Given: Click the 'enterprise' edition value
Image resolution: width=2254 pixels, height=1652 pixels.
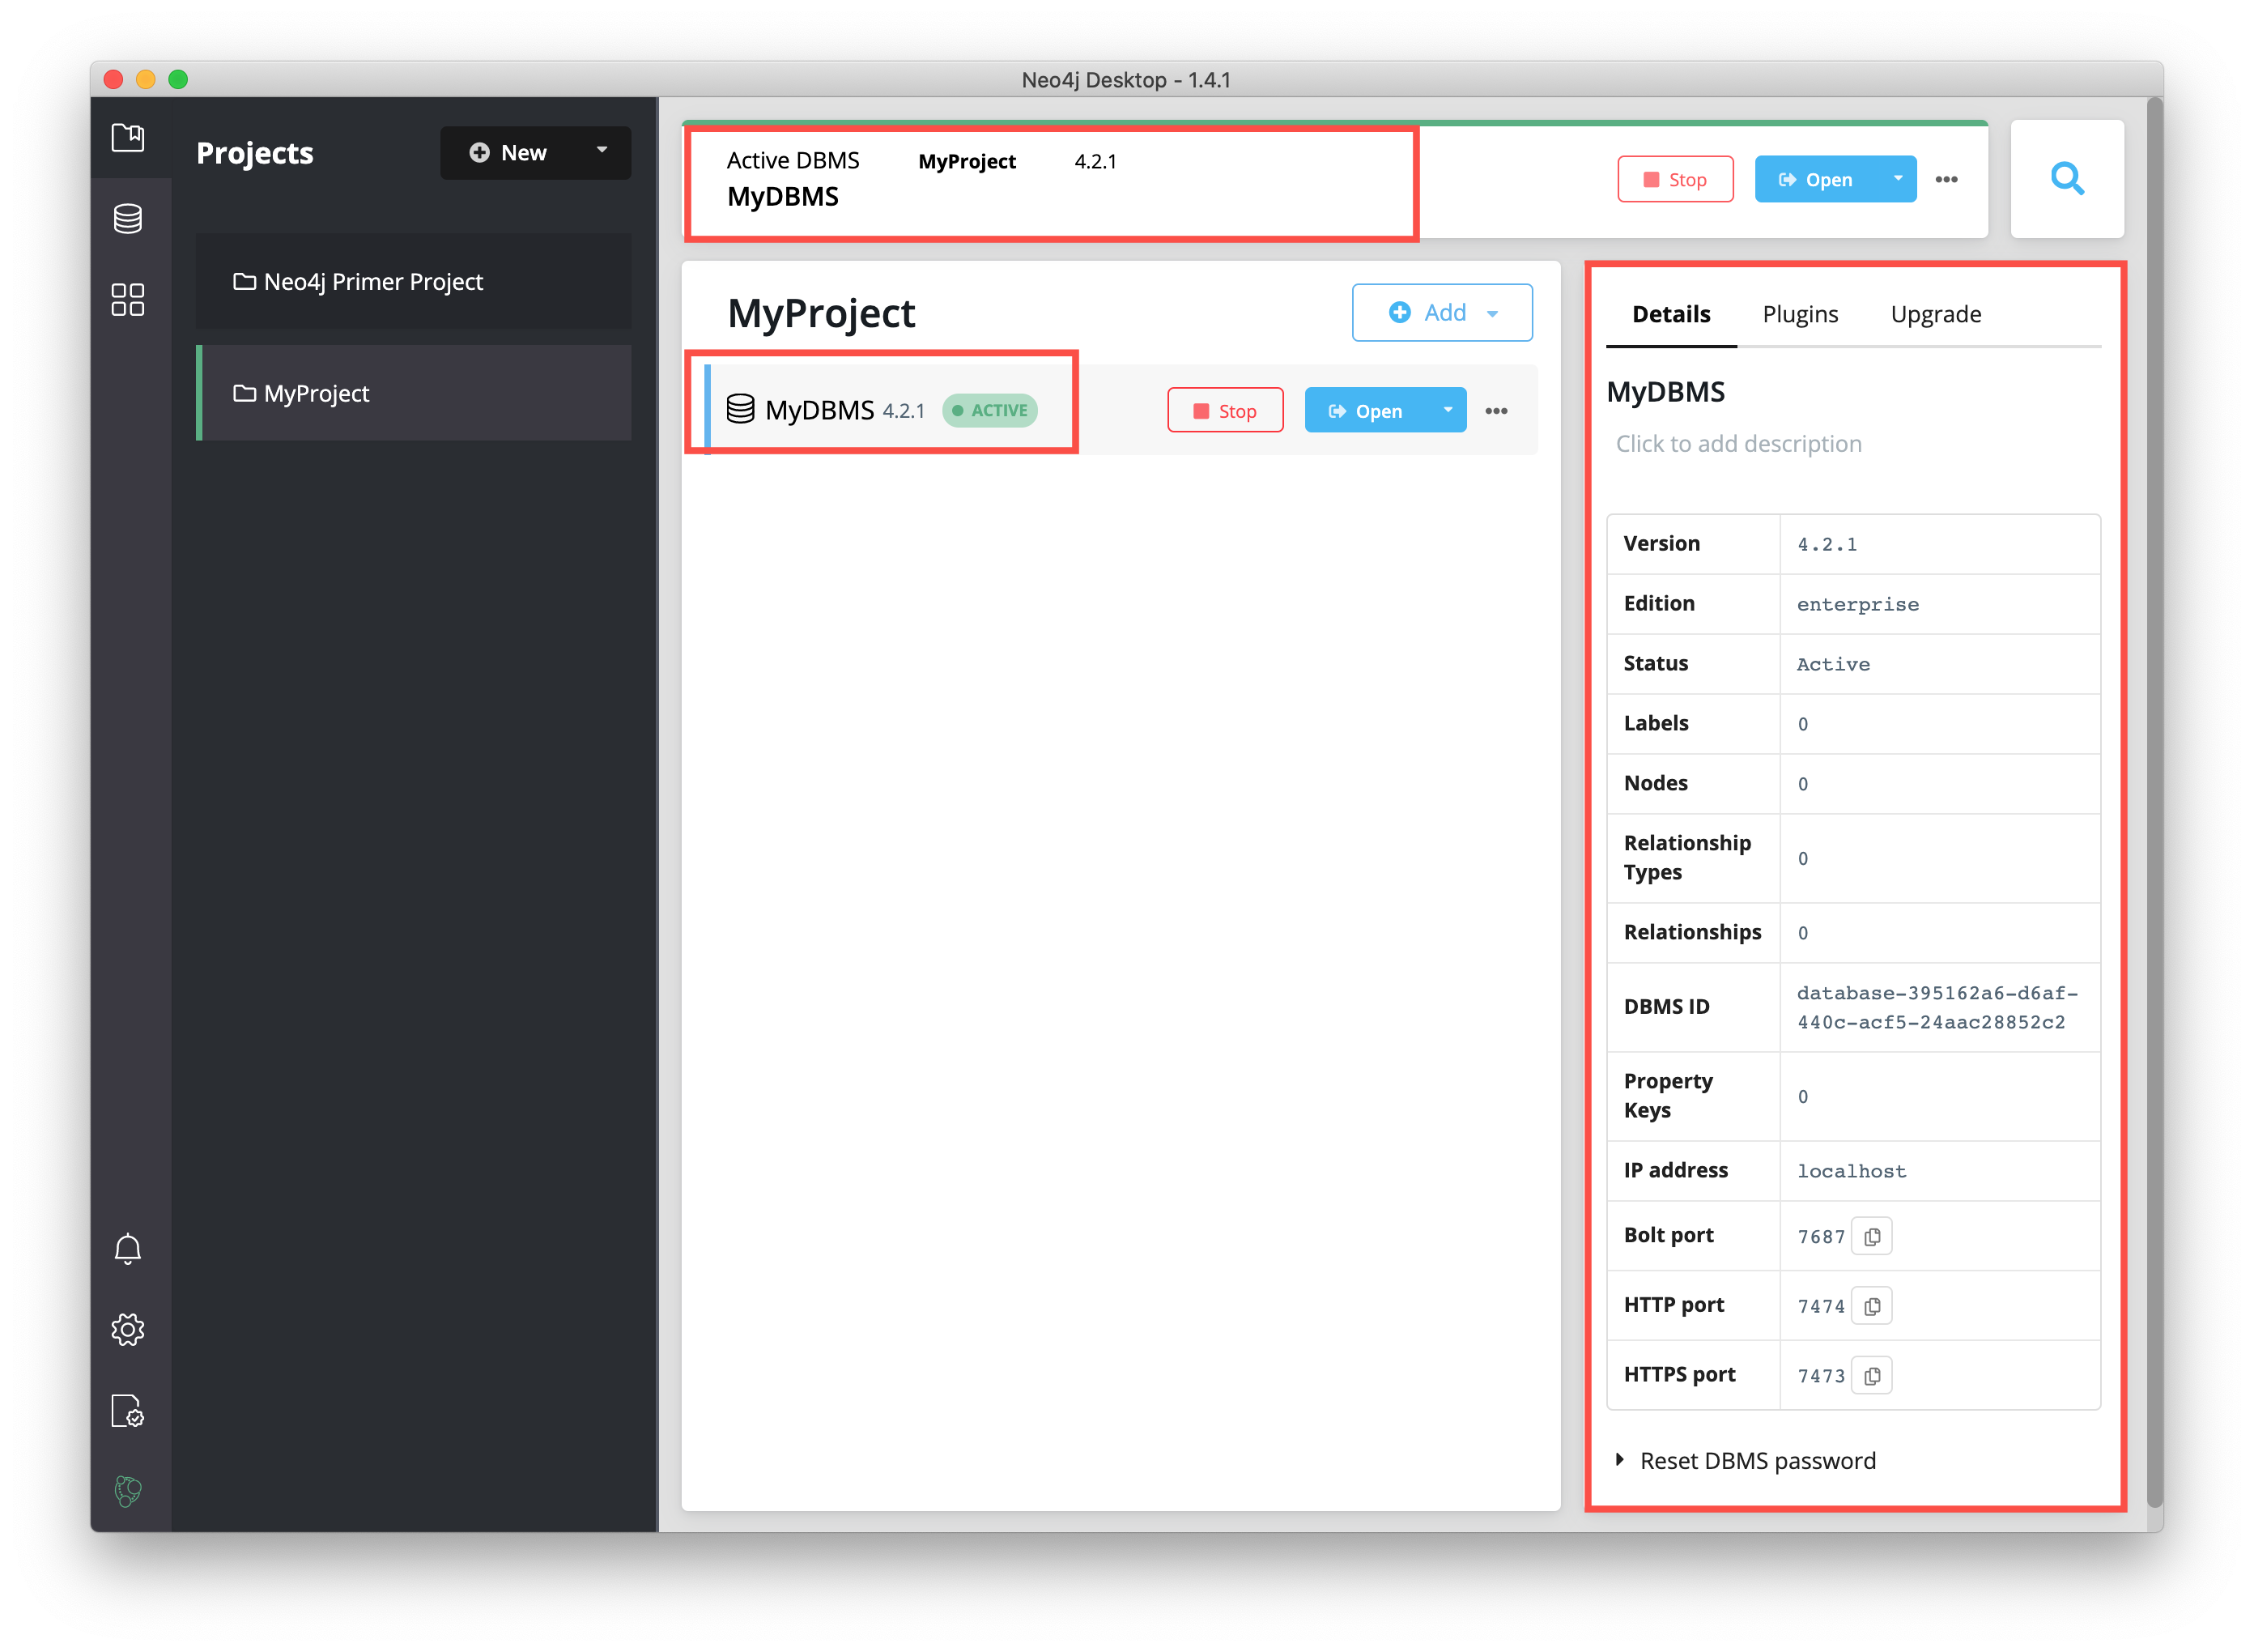Looking at the screenshot, I should [x=1857, y=604].
